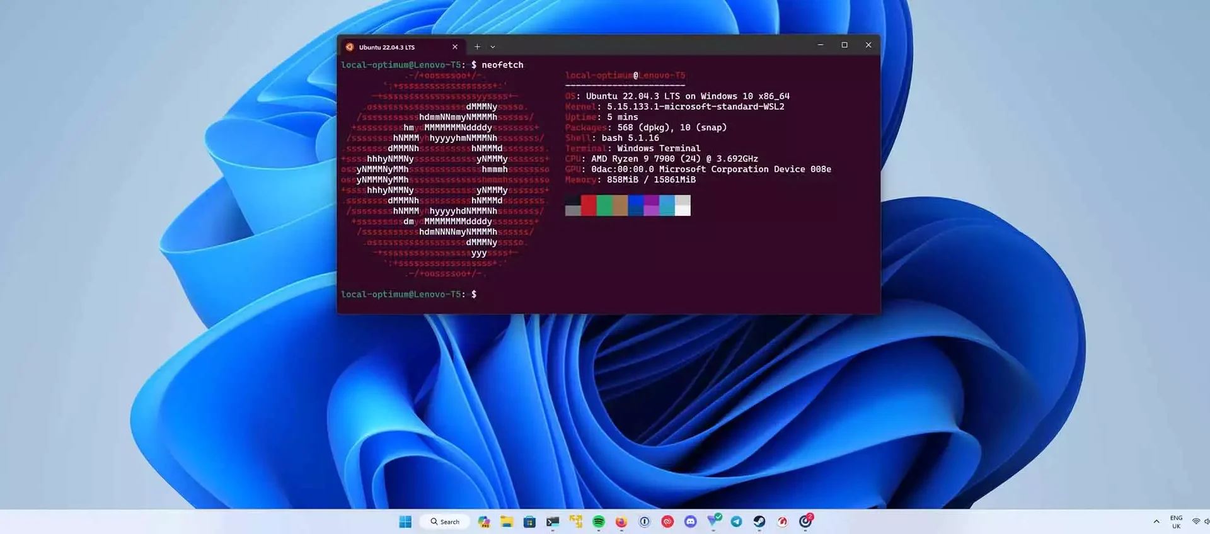This screenshot has height=534, width=1210.
Task: Select the Ubuntu 22.04.3 LTS tab
Action: (x=403, y=47)
